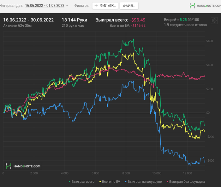Toggle the Выиграл на шоудауне legend series
This screenshot has height=187, width=221.
tap(143, 182)
